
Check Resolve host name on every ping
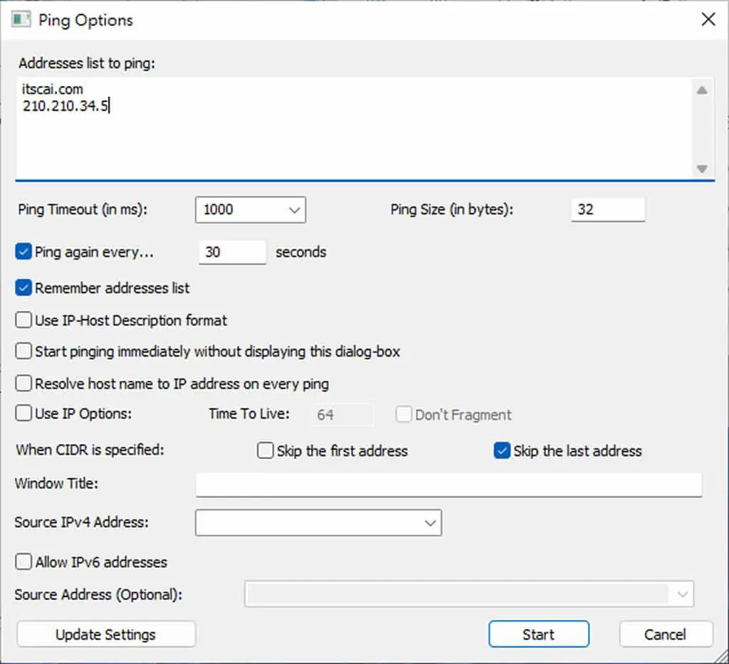pyautogui.click(x=23, y=384)
